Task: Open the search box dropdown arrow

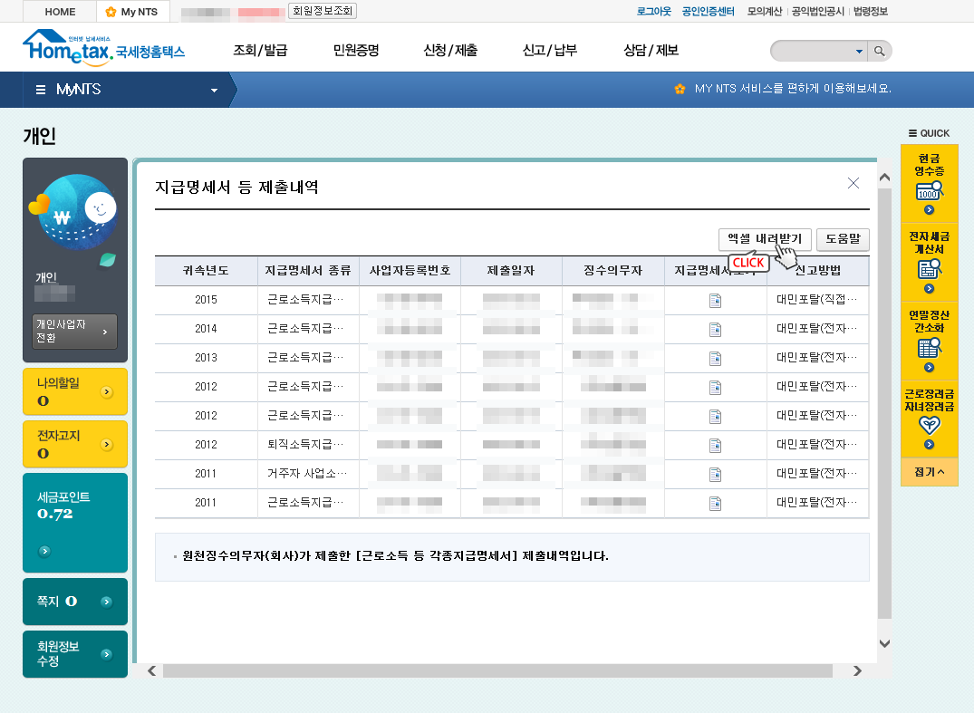Action: pos(859,52)
